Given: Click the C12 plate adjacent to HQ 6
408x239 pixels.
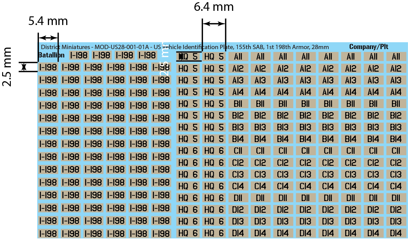Looking at the screenshot, I should [238, 162].
